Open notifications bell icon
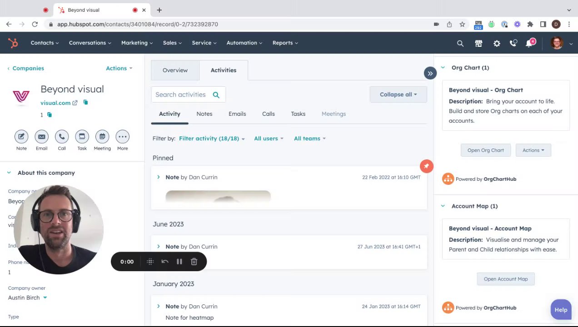This screenshot has height=327, width=578. 529,43
